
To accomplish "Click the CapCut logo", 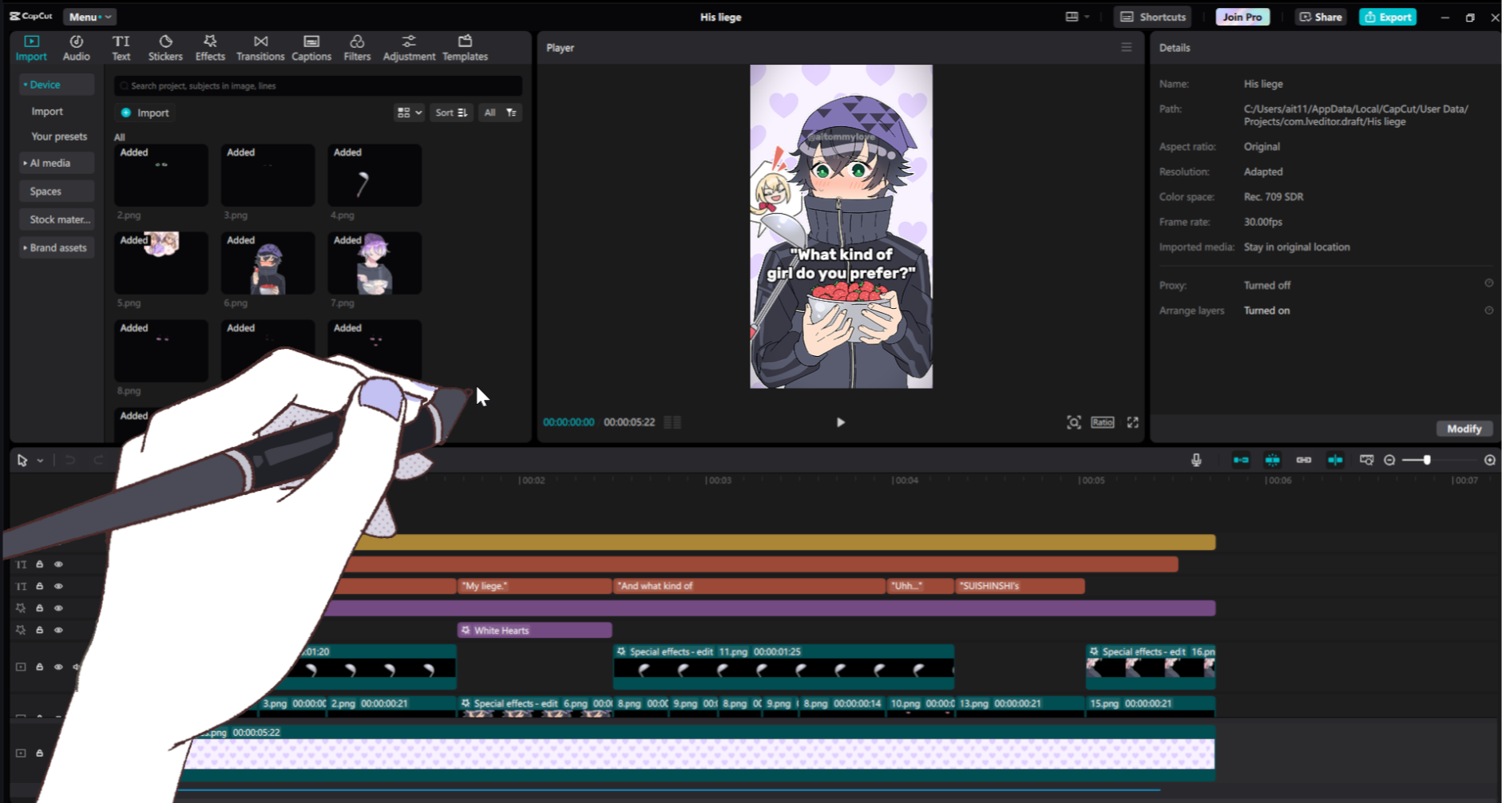I will click(31, 16).
